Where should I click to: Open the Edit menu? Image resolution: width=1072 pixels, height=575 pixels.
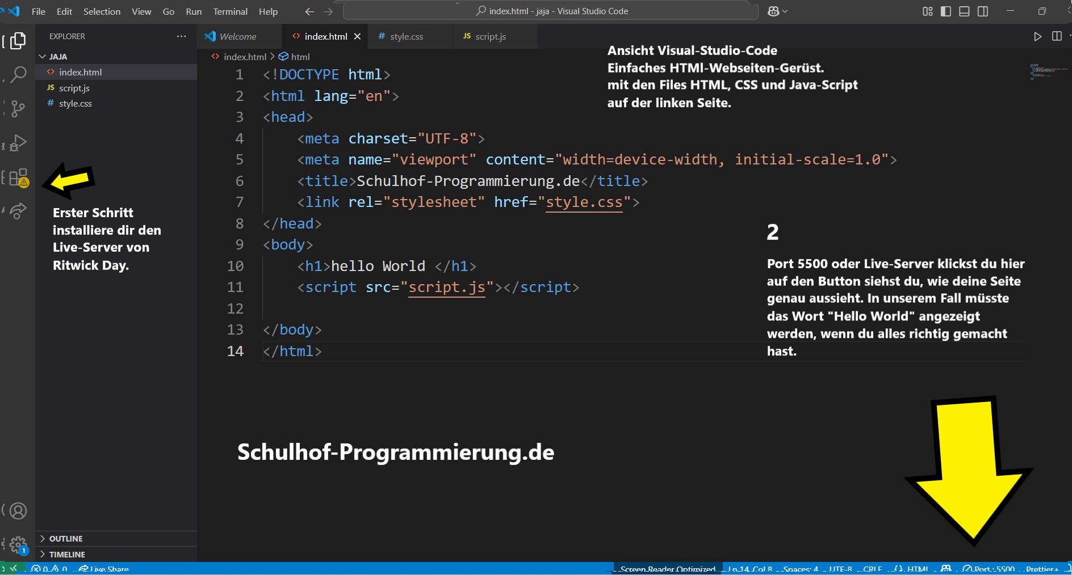pyautogui.click(x=64, y=11)
